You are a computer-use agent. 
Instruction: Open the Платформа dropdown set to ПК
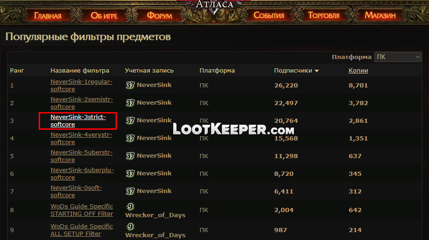click(397, 57)
